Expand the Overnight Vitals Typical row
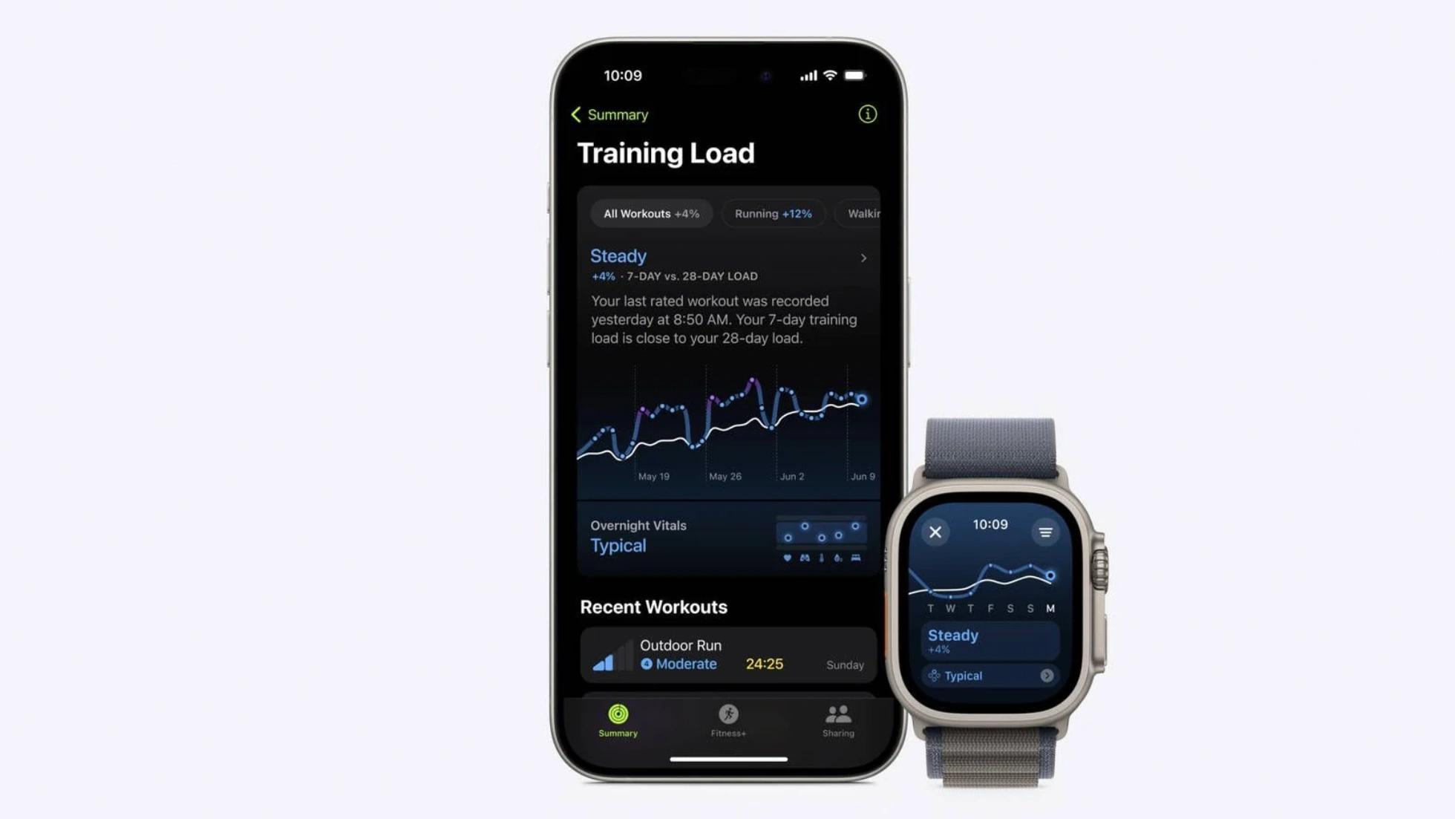The width and height of the screenshot is (1455, 819). (727, 537)
